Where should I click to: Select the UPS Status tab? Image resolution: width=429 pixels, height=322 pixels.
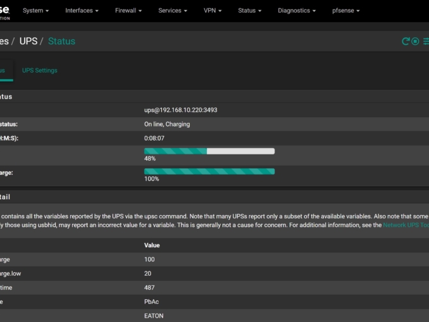3,70
